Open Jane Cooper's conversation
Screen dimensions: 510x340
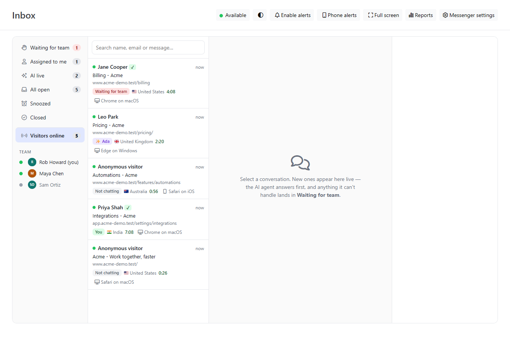pyautogui.click(x=148, y=83)
